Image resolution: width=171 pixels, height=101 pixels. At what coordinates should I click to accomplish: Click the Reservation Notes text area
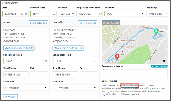pyautogui.click(x=135, y=74)
